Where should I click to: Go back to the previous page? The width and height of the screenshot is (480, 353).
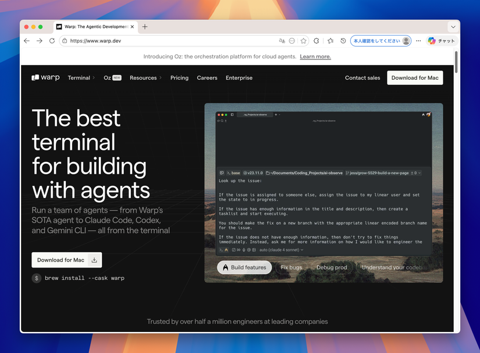click(27, 41)
